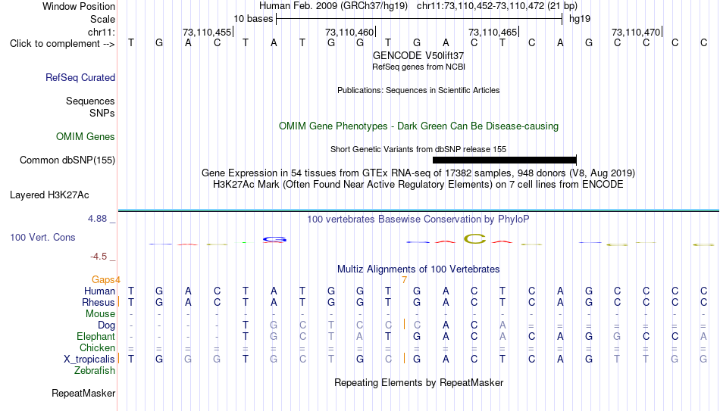Click the Sequences track label
The height and width of the screenshot is (411, 720).
(x=90, y=101)
